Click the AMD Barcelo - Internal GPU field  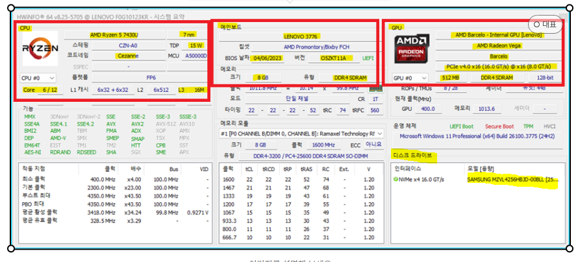pyautogui.click(x=499, y=35)
